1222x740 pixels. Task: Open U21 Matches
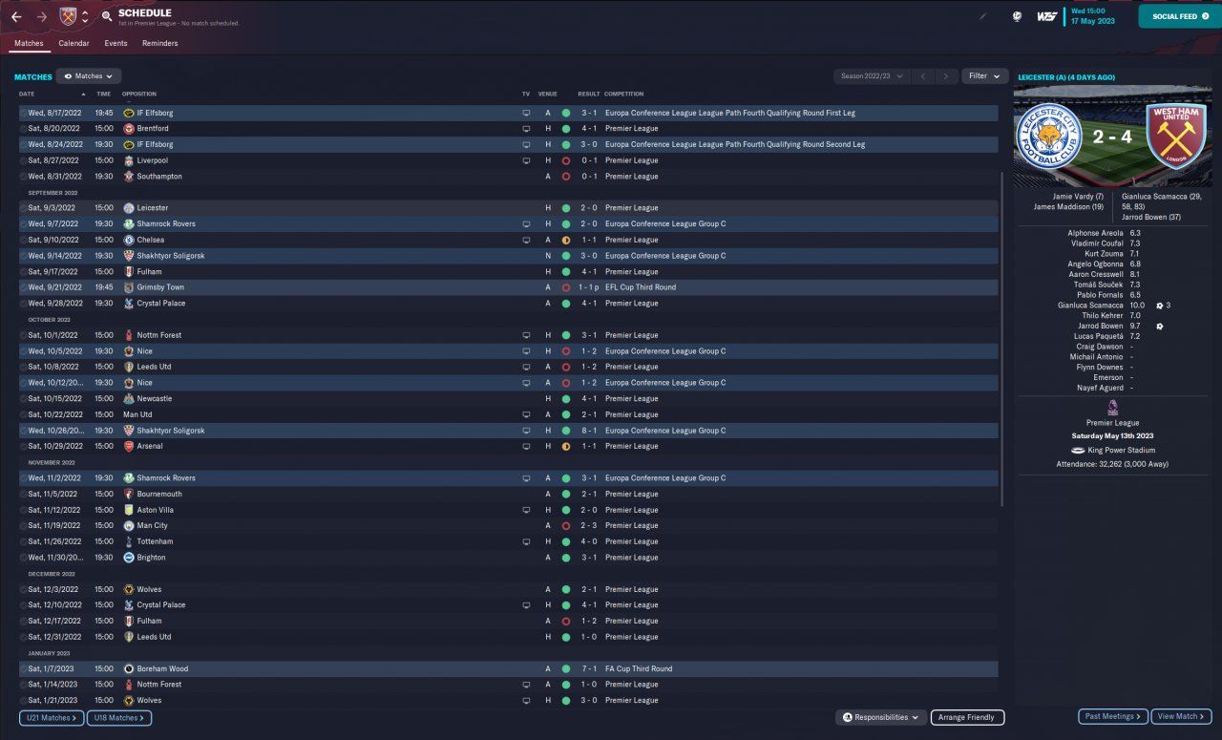(x=52, y=717)
